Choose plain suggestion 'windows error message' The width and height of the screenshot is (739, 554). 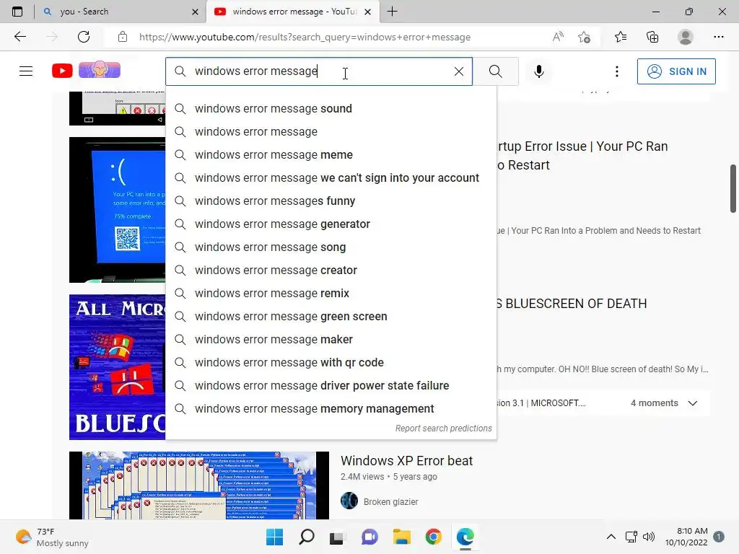click(x=331, y=131)
